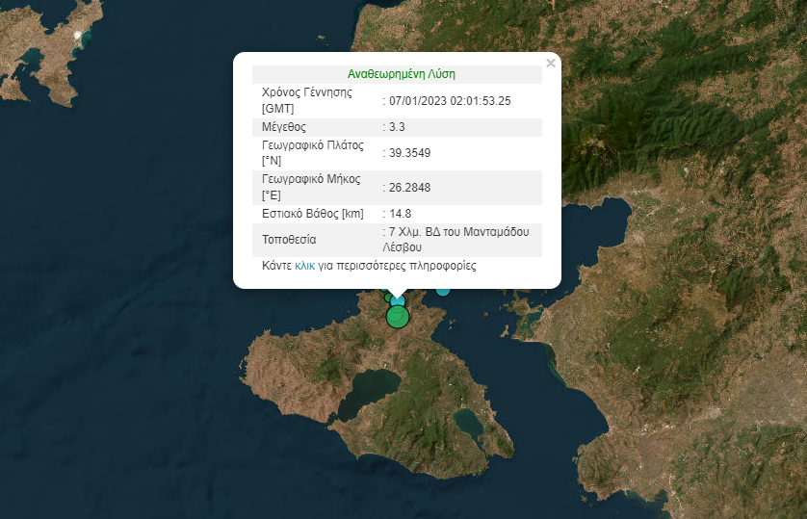Click the cyan marker under the popup pointer
Screen dimensions: 807x519
pos(398,300)
